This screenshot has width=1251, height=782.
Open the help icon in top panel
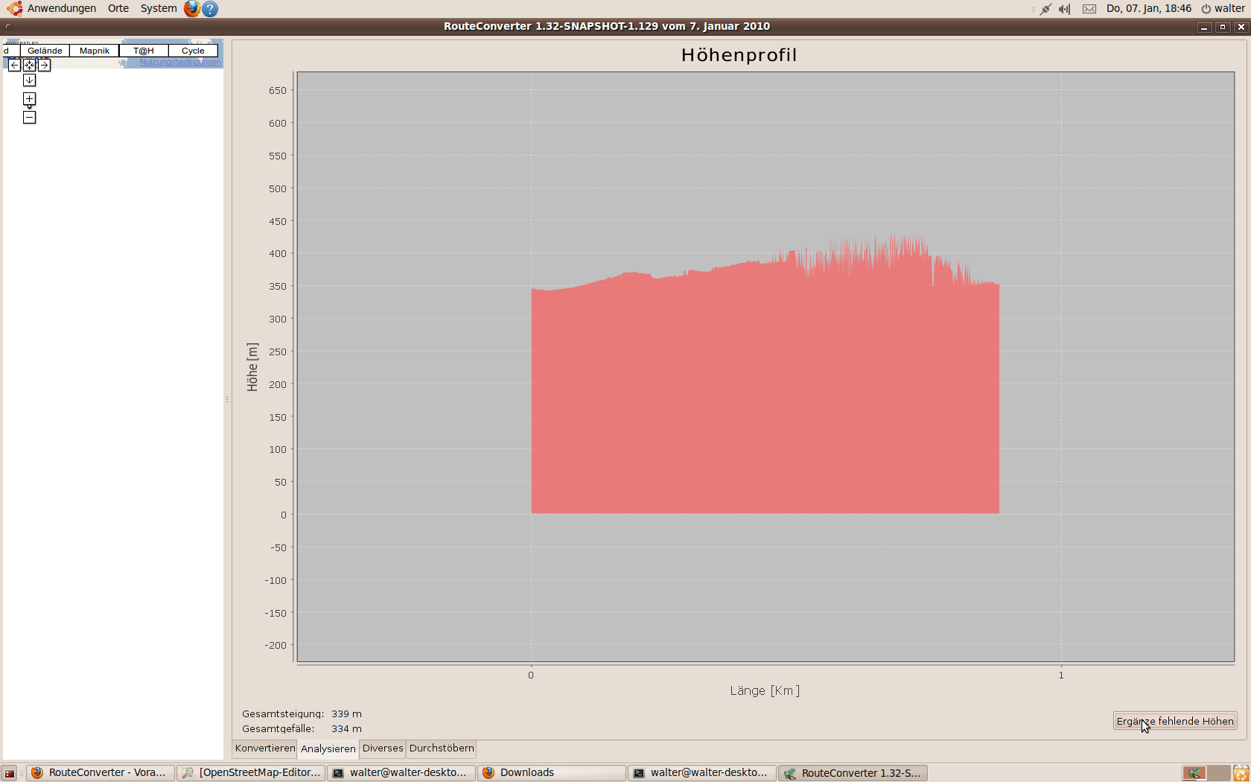click(x=210, y=9)
